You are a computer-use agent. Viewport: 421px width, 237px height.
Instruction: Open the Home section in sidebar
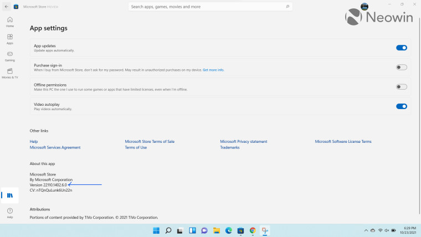tap(10, 22)
